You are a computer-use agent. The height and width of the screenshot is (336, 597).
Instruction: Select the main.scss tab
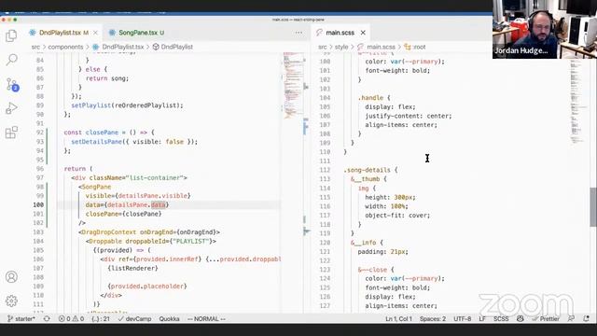(340, 33)
